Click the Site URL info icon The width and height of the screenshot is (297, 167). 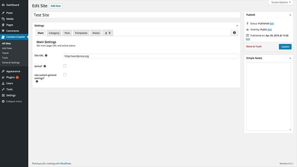click(x=46, y=55)
